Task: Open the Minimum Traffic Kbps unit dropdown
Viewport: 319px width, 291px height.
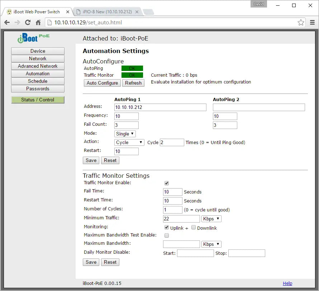Action: (211, 219)
